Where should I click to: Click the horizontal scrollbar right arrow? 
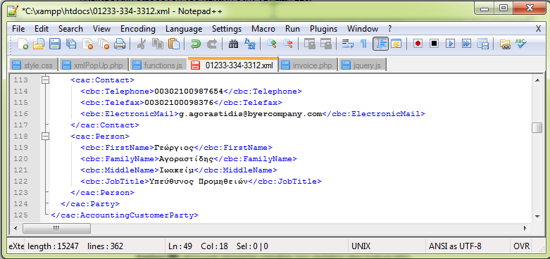(525, 229)
